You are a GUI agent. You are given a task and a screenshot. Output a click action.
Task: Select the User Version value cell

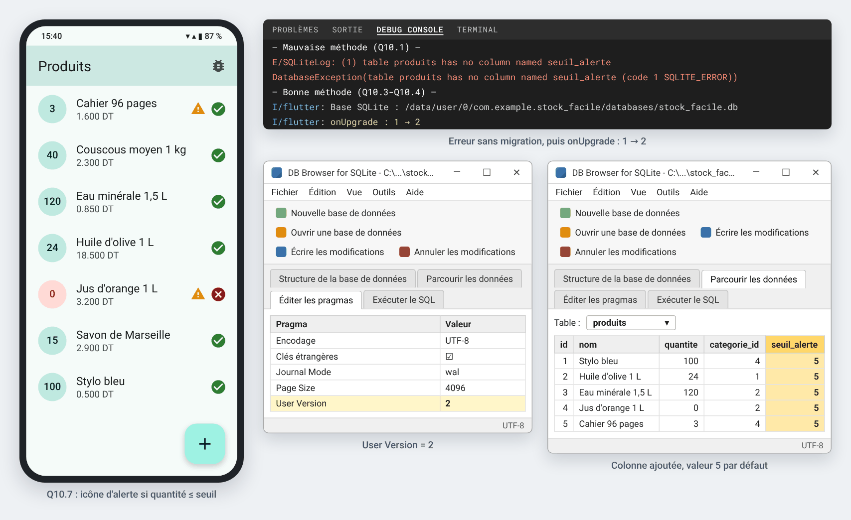[x=482, y=403]
